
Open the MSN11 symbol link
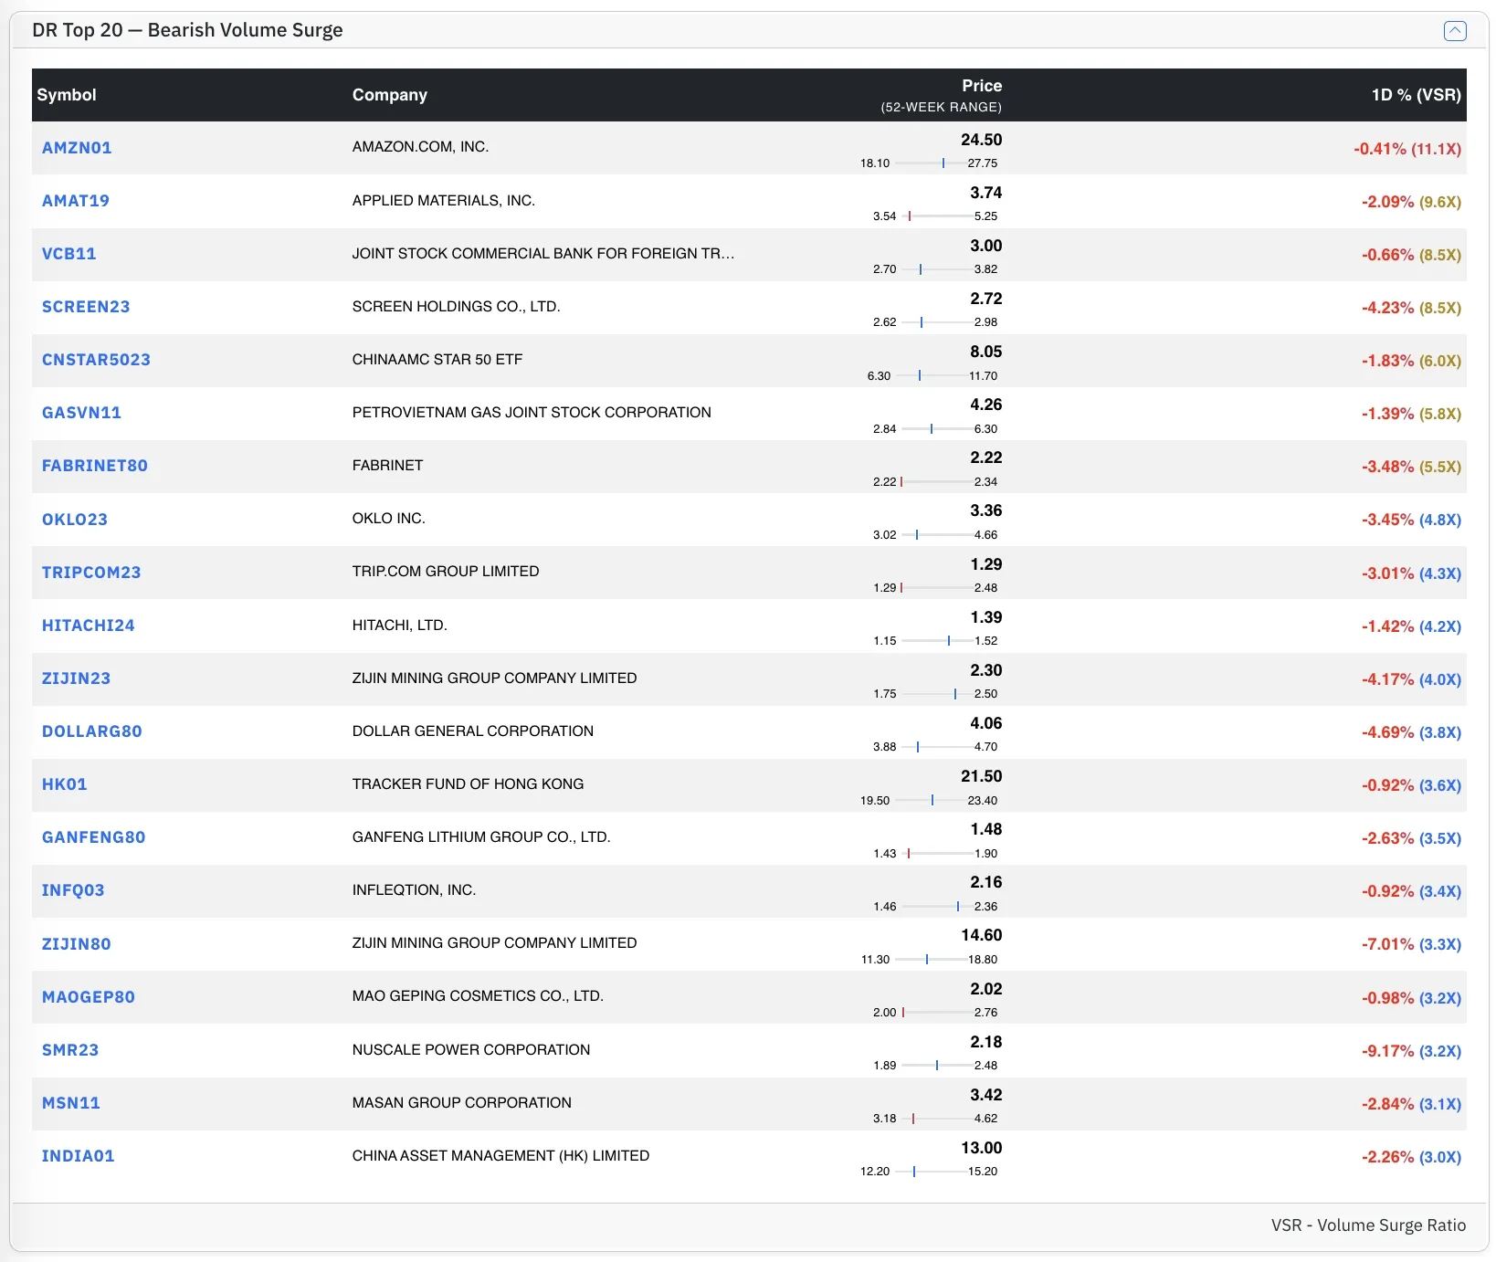pos(71,1103)
